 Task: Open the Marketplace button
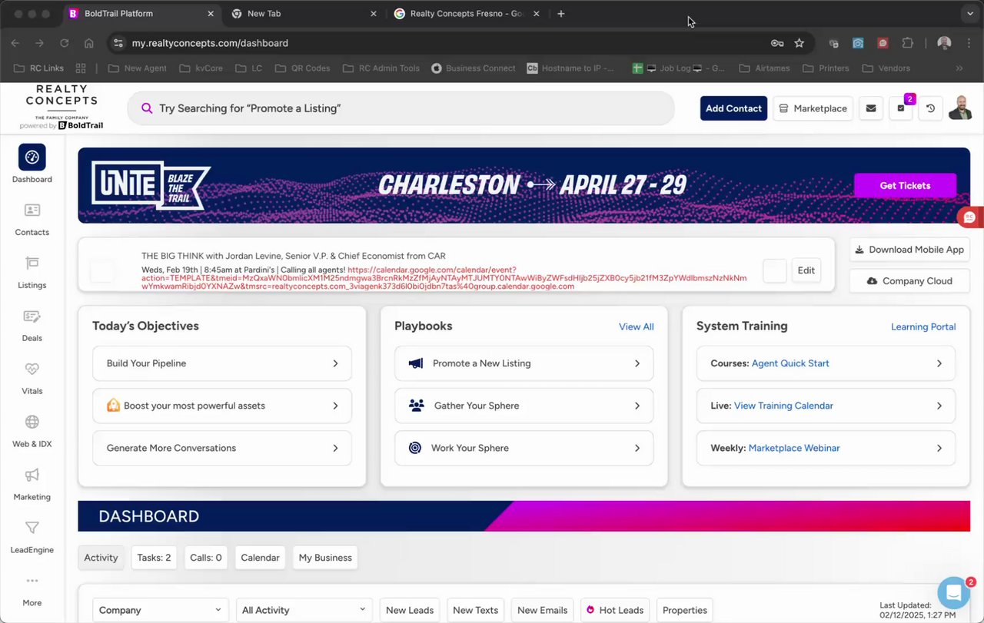click(813, 108)
